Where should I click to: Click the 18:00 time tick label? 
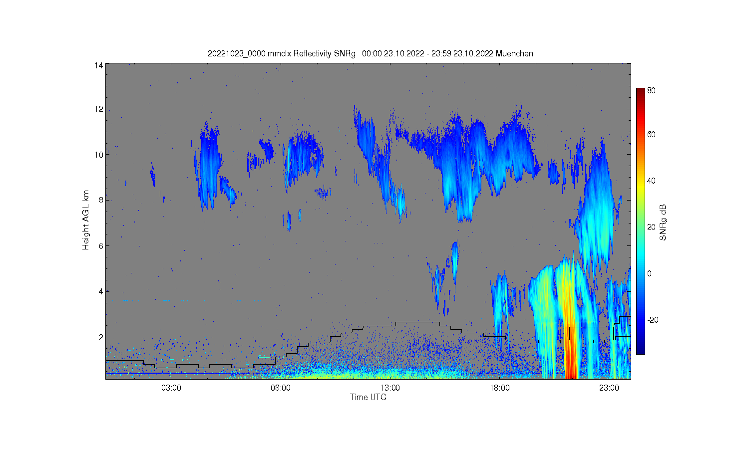(499, 388)
